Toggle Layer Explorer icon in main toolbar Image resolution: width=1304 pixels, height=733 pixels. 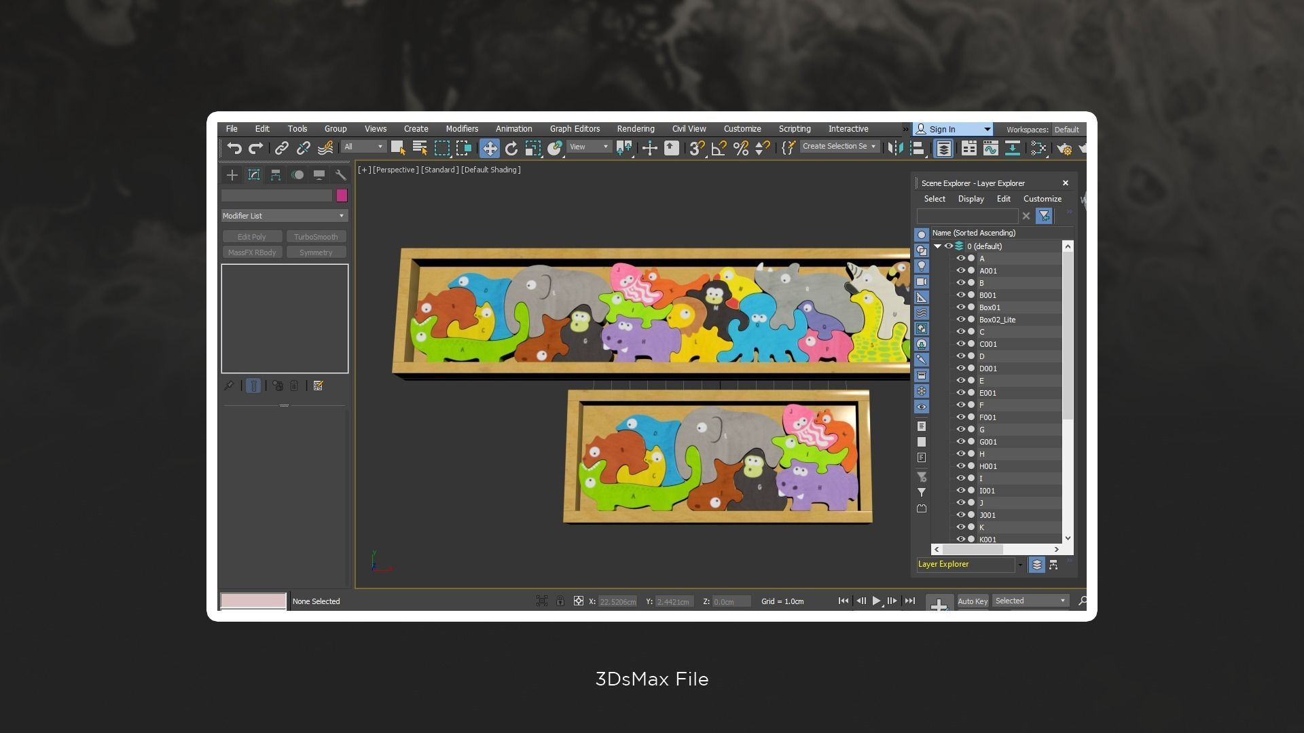coord(943,148)
